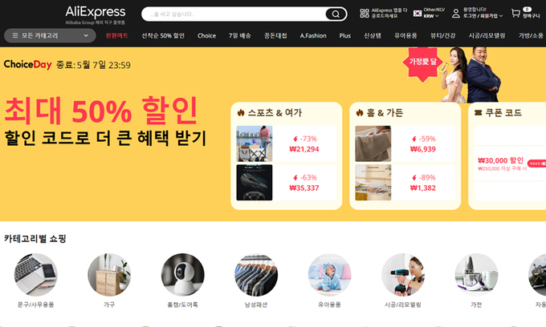This screenshot has width=546, height=327.
Task: Click the QR code app download icon
Action: coord(365,13)
